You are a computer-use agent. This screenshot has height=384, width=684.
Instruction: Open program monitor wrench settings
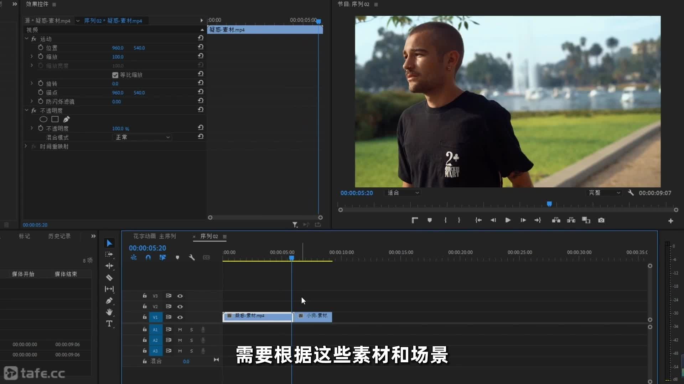[x=631, y=193]
